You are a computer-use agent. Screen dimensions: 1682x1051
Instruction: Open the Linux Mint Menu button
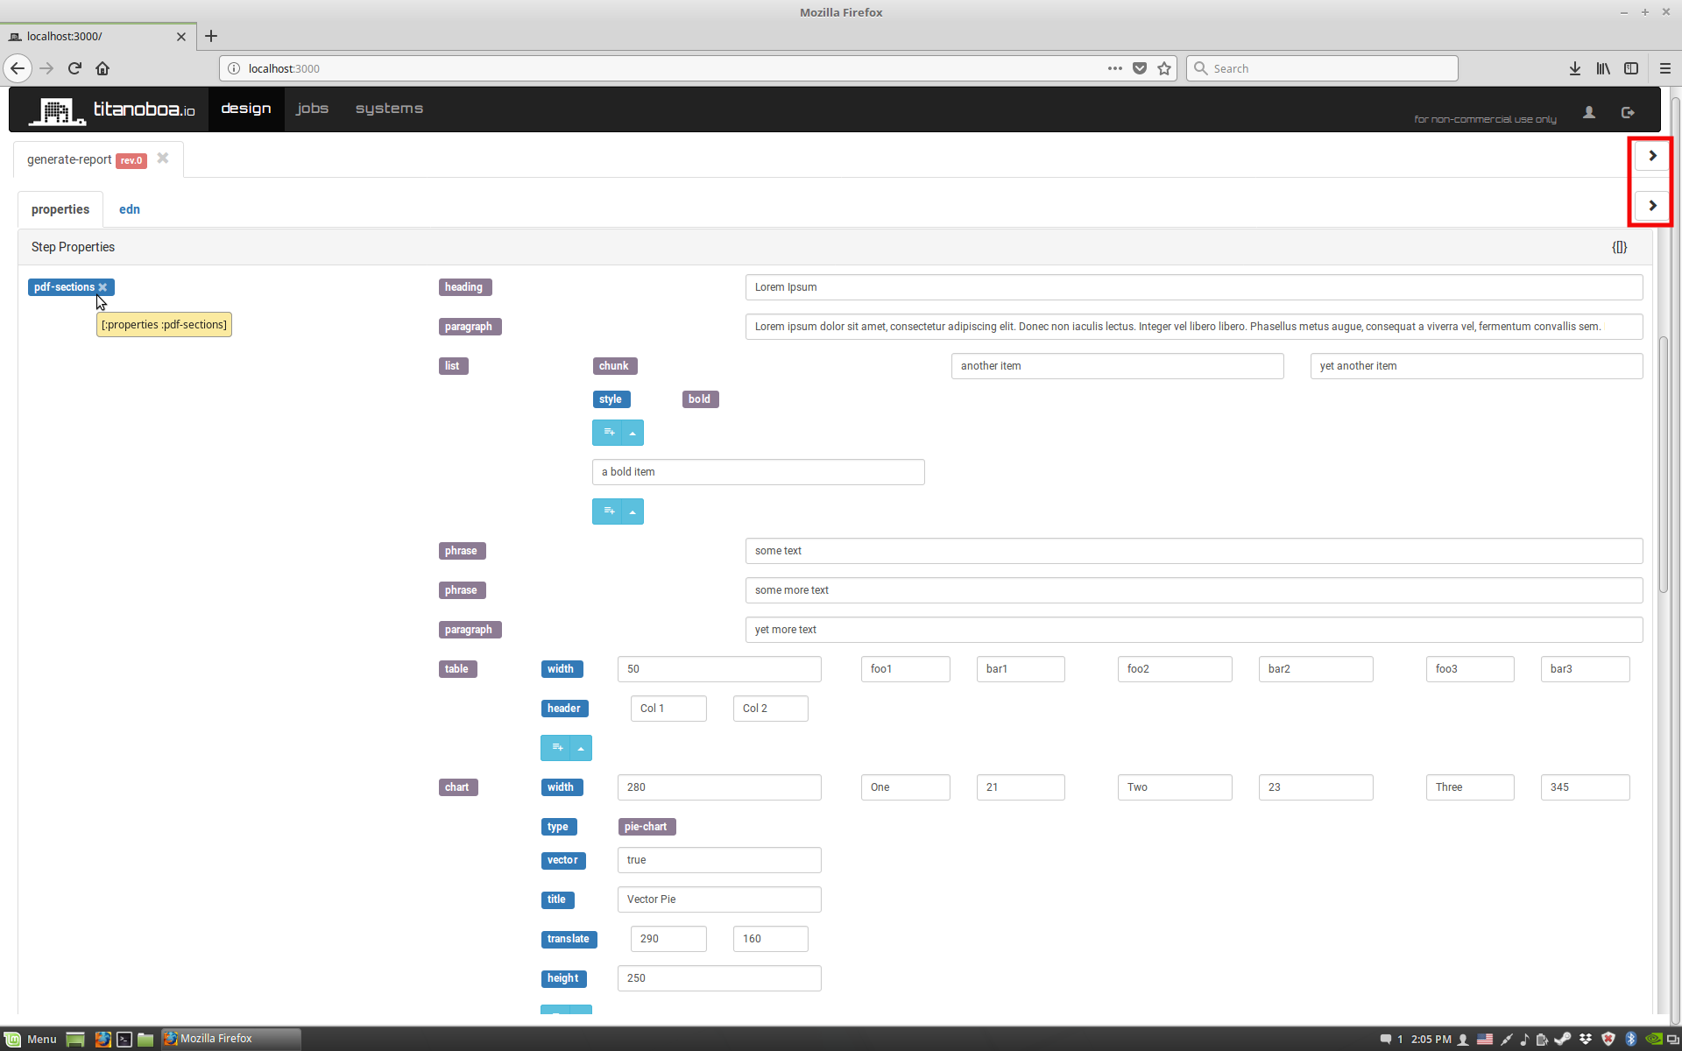[x=32, y=1039]
